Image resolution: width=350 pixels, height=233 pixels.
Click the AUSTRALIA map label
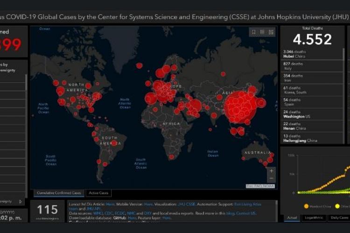tap(258, 153)
